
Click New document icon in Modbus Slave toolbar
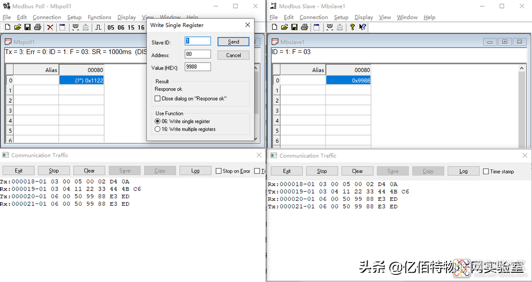pyautogui.click(x=274, y=27)
